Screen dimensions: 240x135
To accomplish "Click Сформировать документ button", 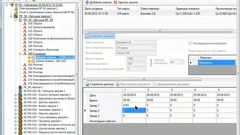I will tap(171, 84).
